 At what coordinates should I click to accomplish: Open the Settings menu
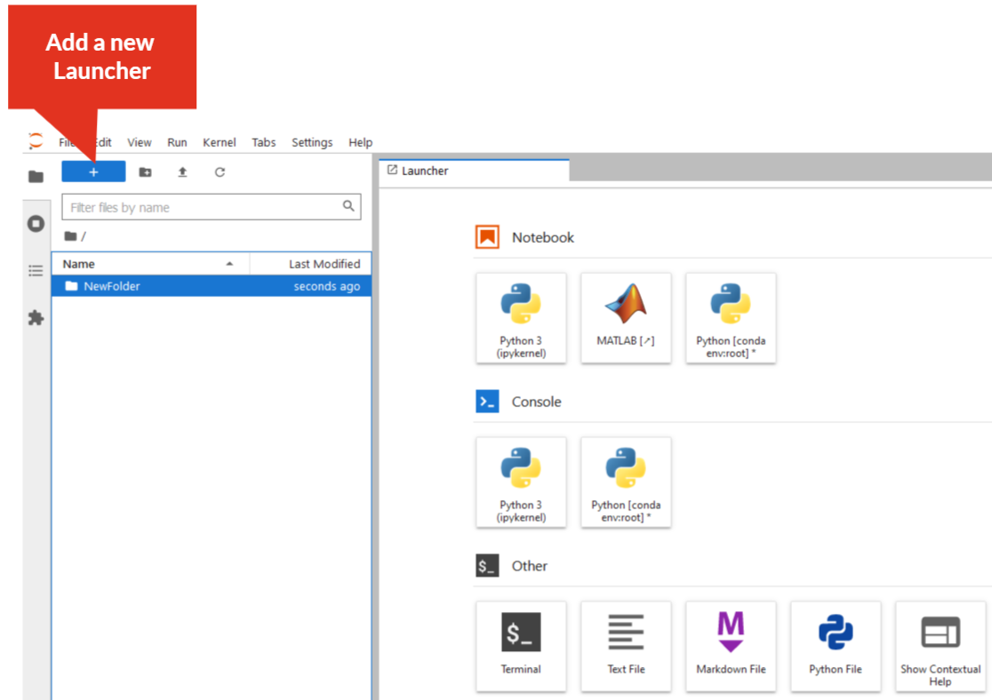pyautogui.click(x=312, y=142)
